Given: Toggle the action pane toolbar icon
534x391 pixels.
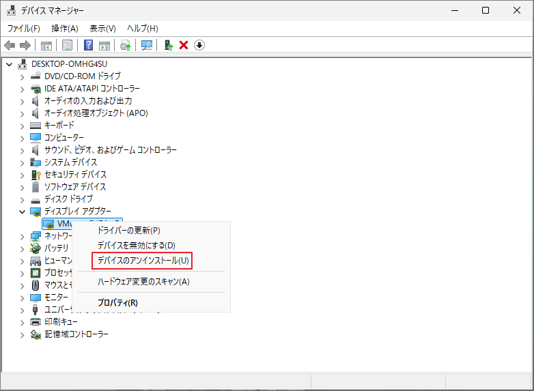Looking at the screenshot, I should (104, 45).
